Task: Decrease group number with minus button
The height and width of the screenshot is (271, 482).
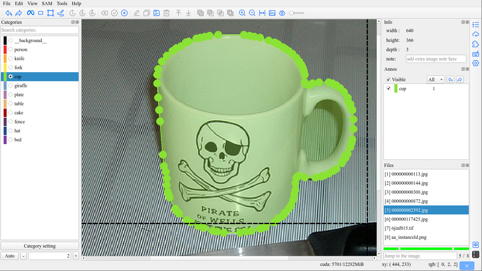Action: tap(23, 256)
